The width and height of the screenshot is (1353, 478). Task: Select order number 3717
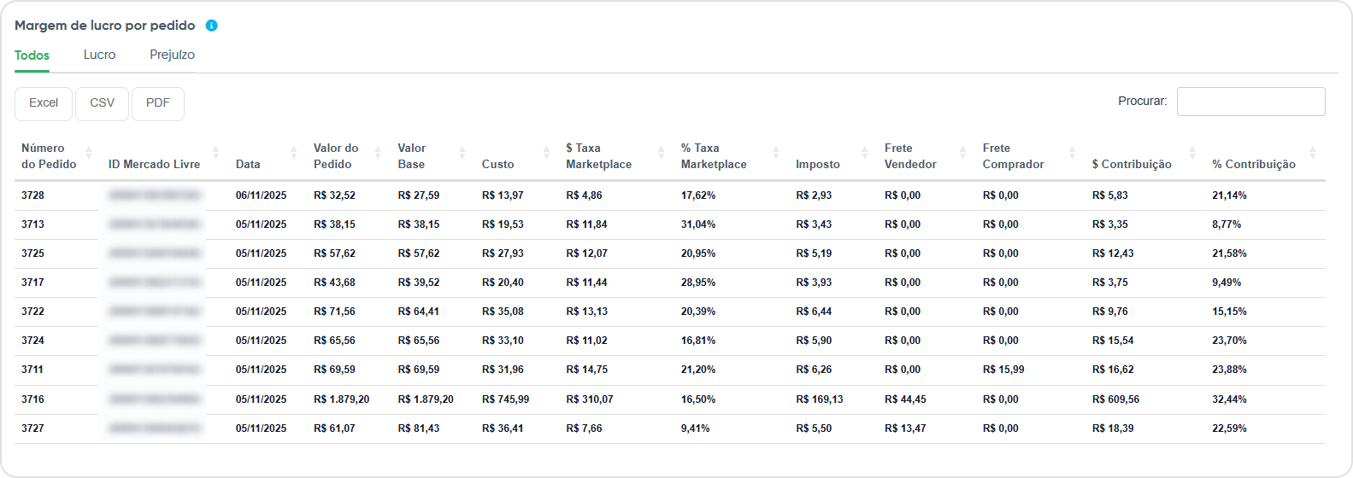pos(32,283)
